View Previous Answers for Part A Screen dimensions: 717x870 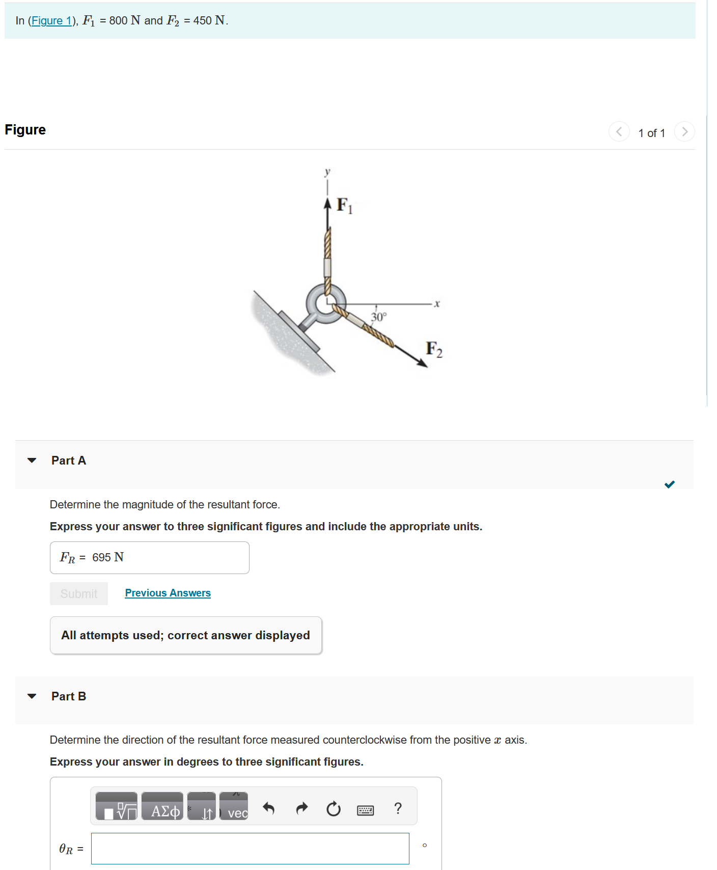(x=168, y=592)
